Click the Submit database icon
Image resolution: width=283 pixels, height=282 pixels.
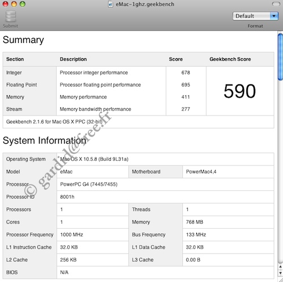coord(11,16)
